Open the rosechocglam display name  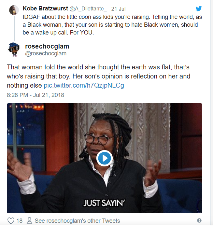pos(47,47)
